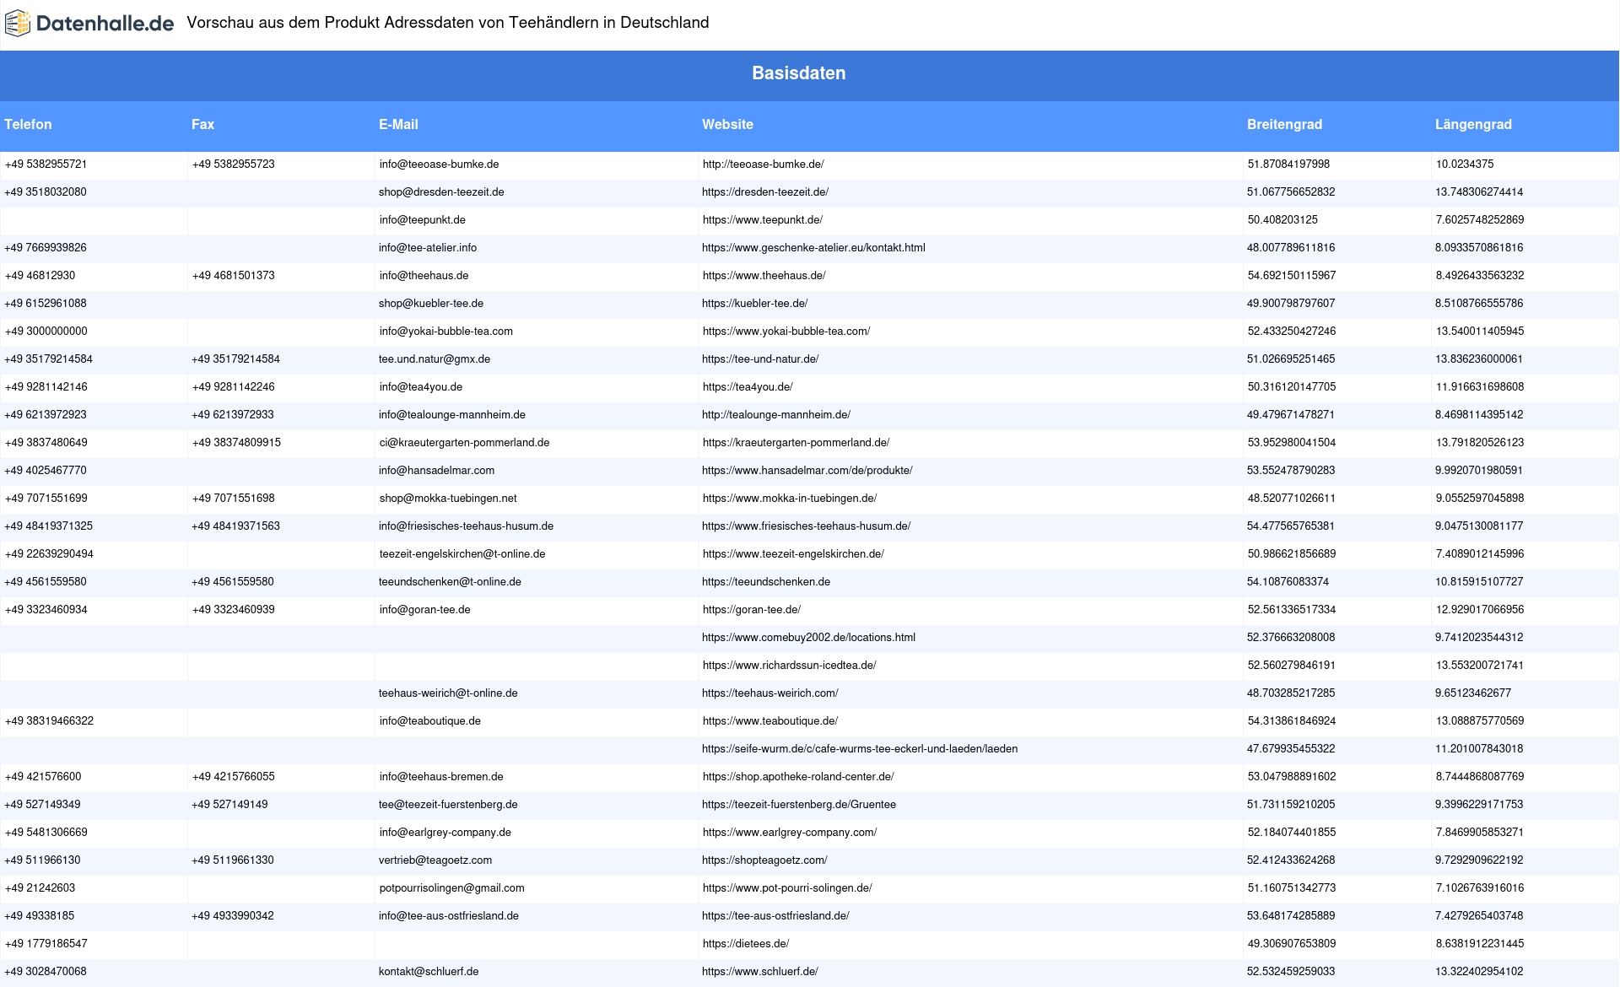The height and width of the screenshot is (987, 1620).
Task: Open website https://www.schluerf.de/
Action: pyautogui.click(x=759, y=972)
